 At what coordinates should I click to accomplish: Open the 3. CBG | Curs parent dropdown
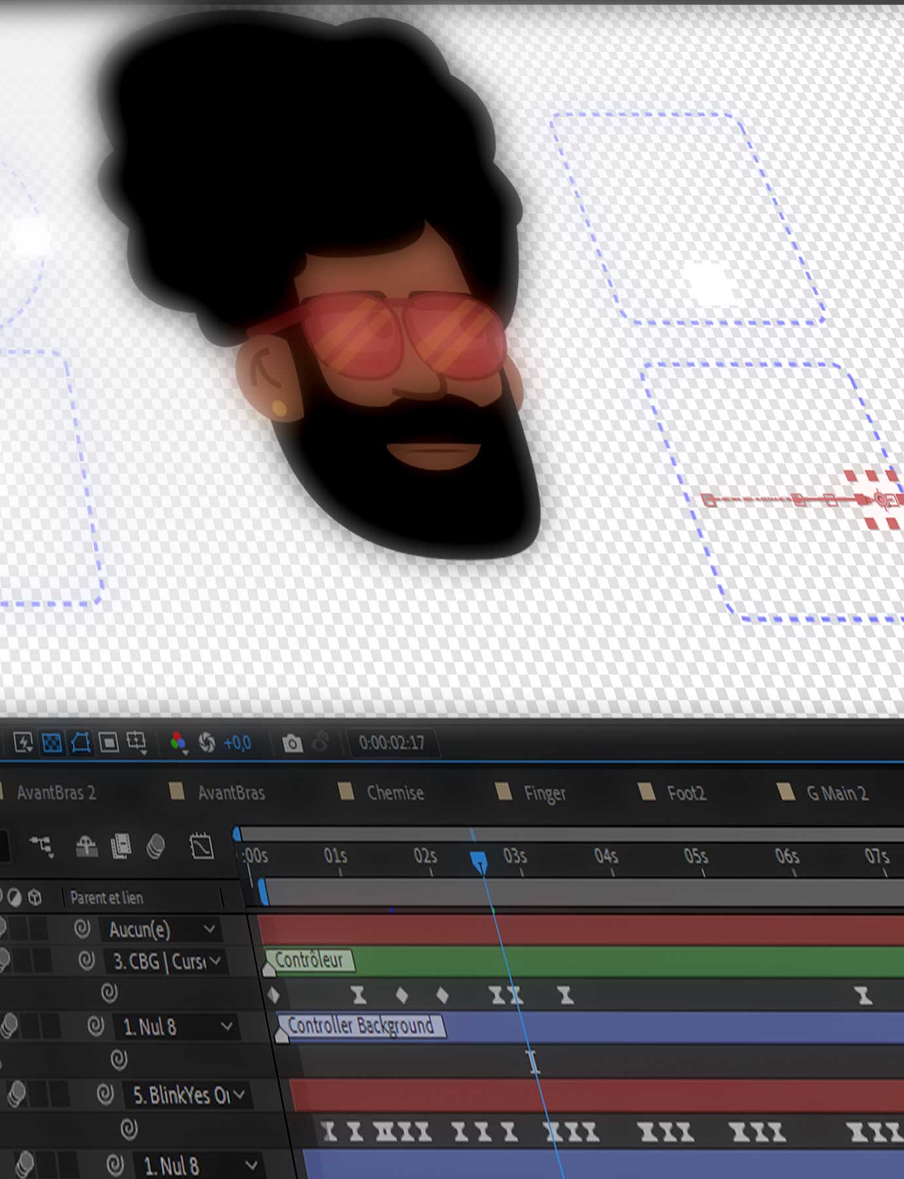coord(168,962)
